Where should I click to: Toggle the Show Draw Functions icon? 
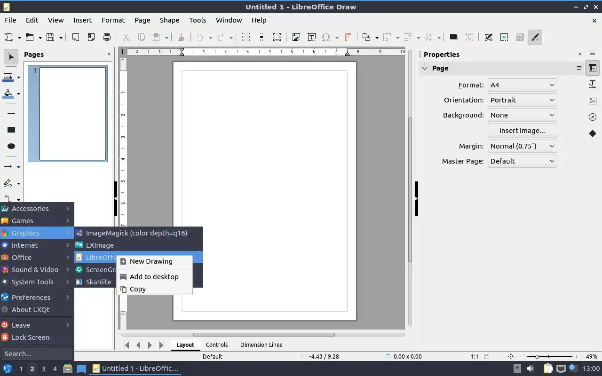(535, 37)
